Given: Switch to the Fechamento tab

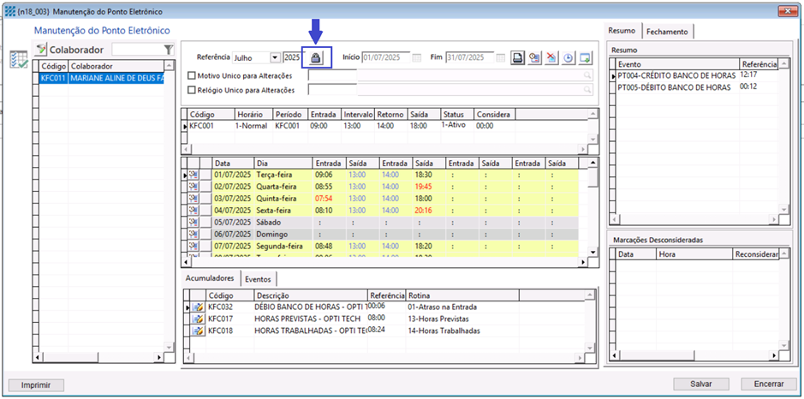Looking at the screenshot, I should point(666,32).
